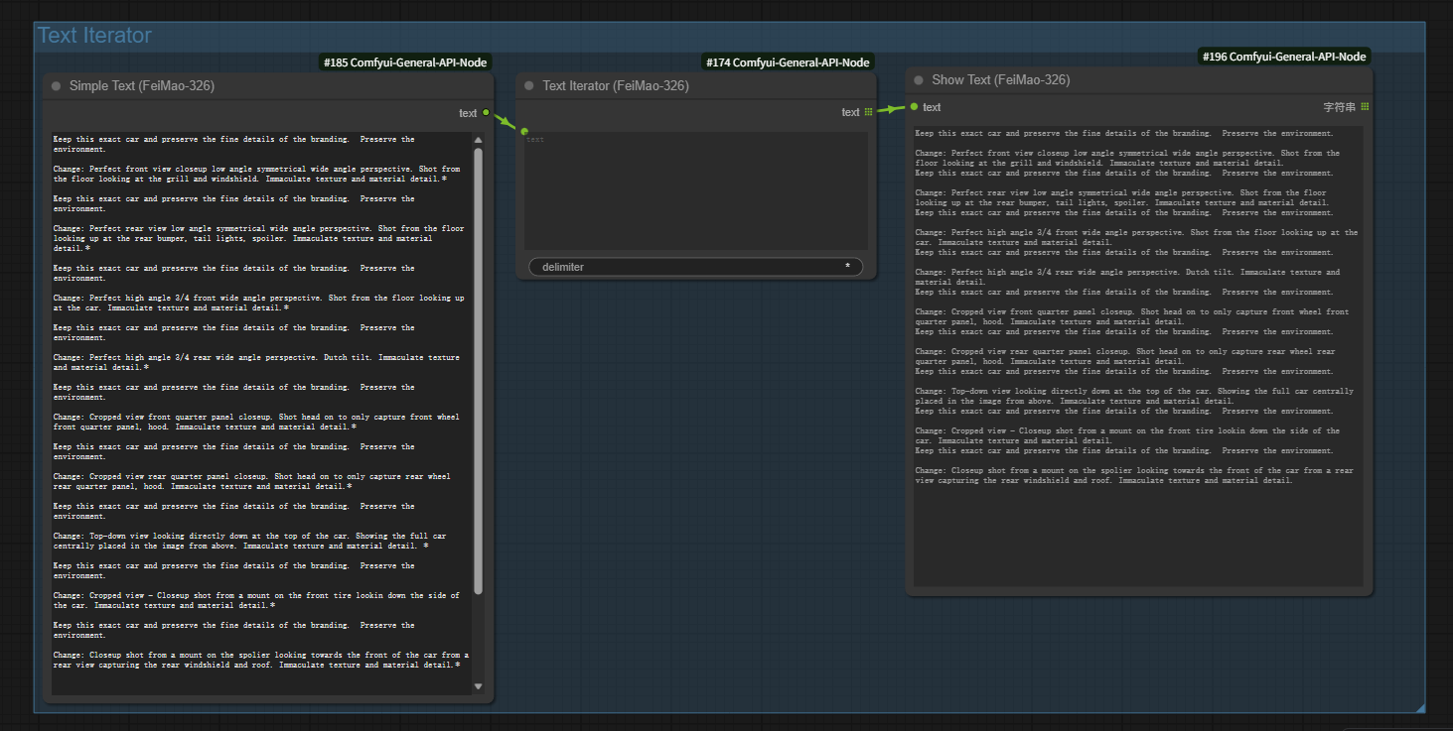The height and width of the screenshot is (731, 1453).
Task: Click the Show Text input text port
Action: tap(914, 107)
